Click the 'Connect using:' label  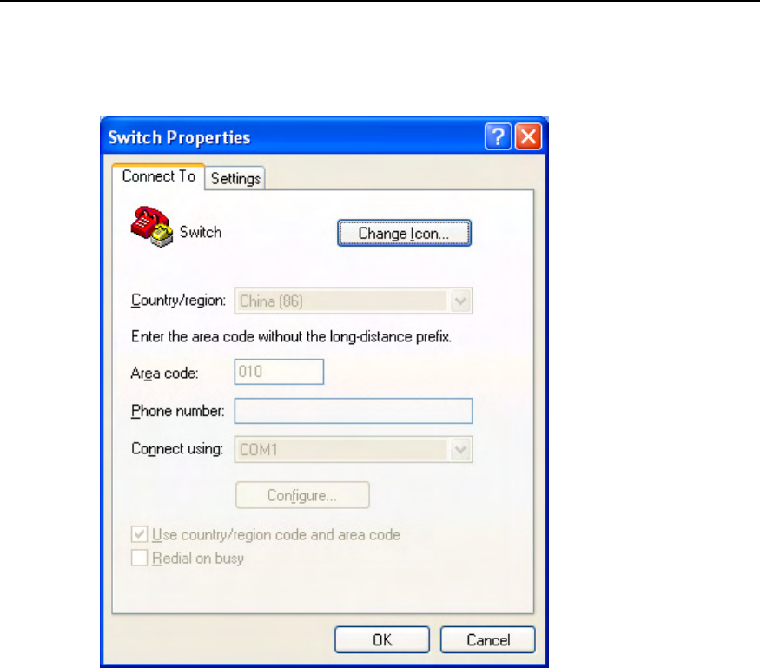(x=177, y=449)
